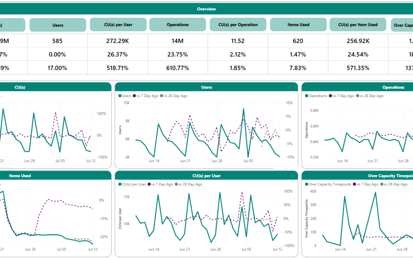
Task: Click Jun 28 x-axis label in Items Used chart
Action: click(30, 249)
